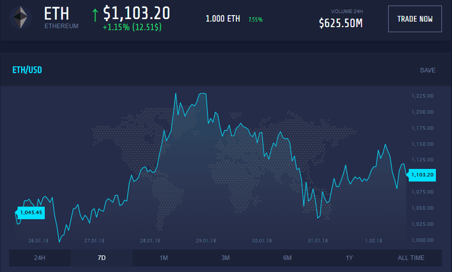The image size is (452, 272).
Task: Click the +1.15% (12.51$) change text
Action: pyautogui.click(x=132, y=27)
